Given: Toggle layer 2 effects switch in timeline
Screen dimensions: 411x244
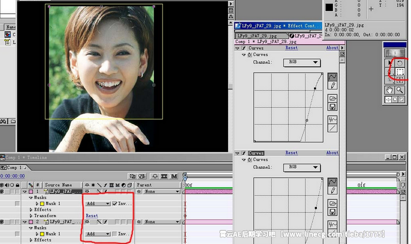Looking at the screenshot, I should pos(105,222).
